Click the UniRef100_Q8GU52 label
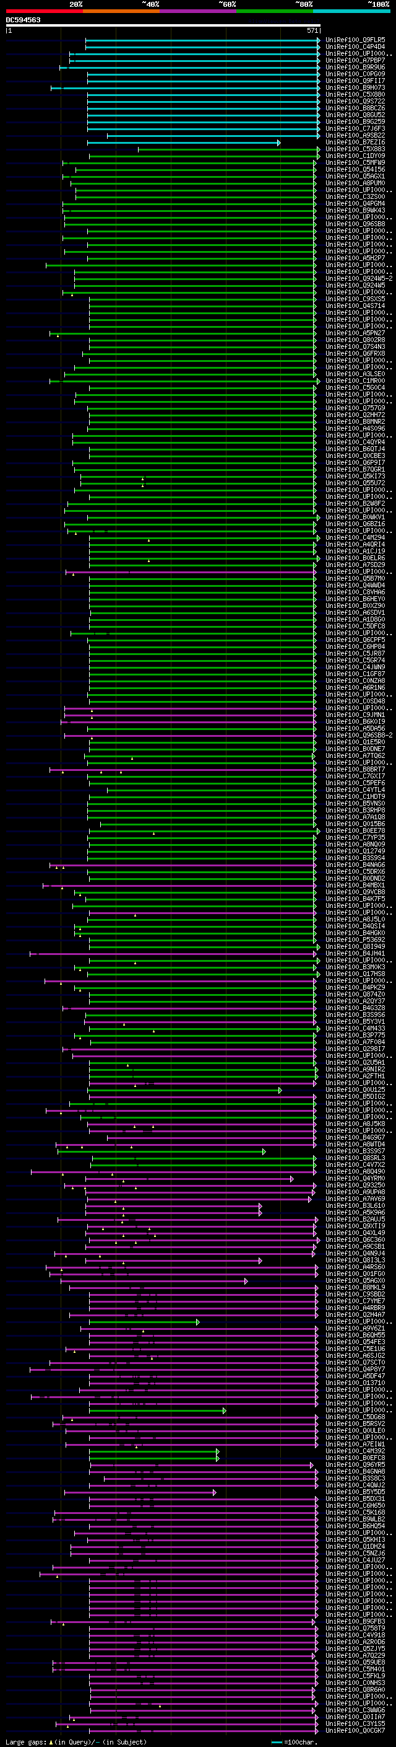The image size is (396, 1747). tap(355, 115)
